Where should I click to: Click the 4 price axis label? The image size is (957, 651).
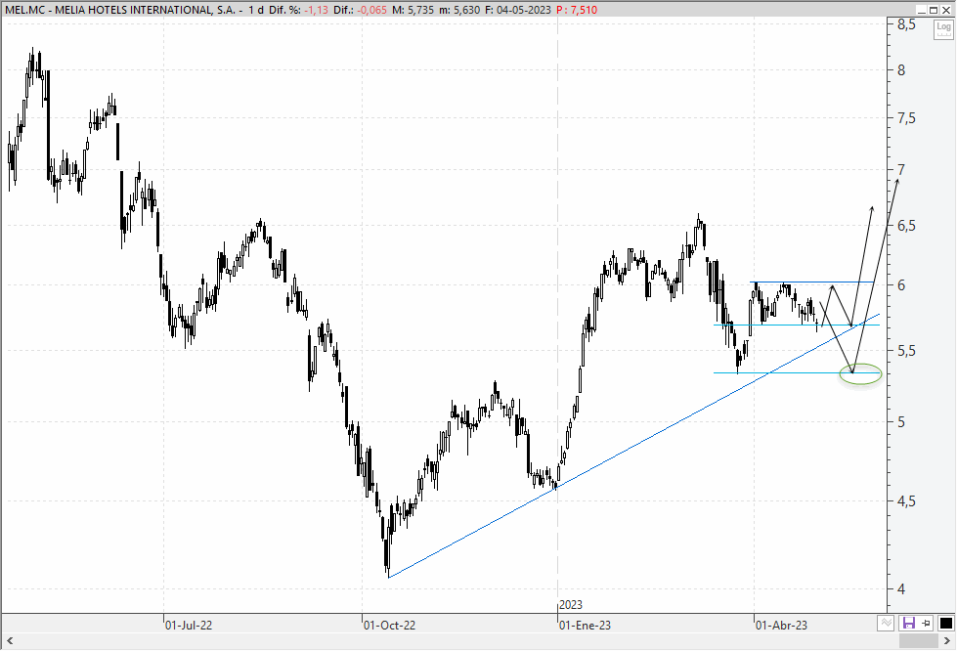pos(901,589)
